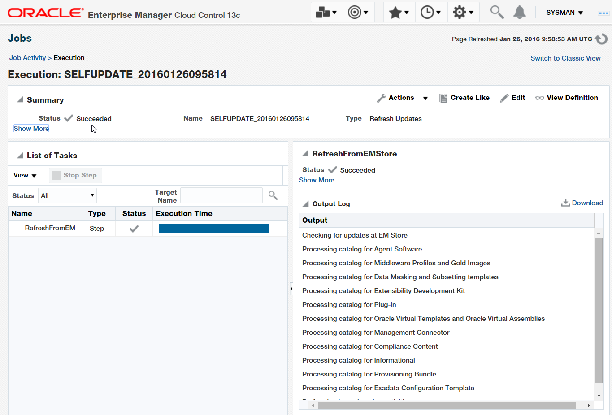Select 'Processing catalog for Management Connector' line

[x=376, y=333]
